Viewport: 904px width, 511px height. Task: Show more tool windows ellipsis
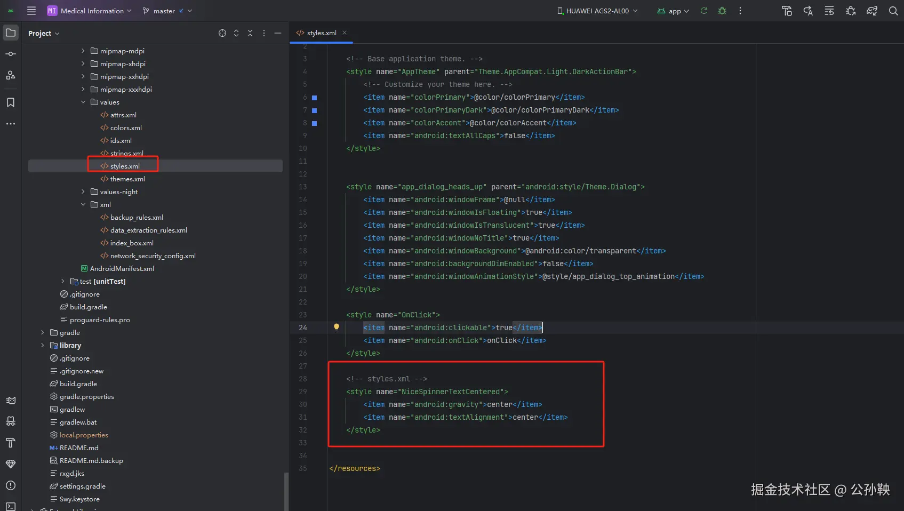click(x=11, y=124)
